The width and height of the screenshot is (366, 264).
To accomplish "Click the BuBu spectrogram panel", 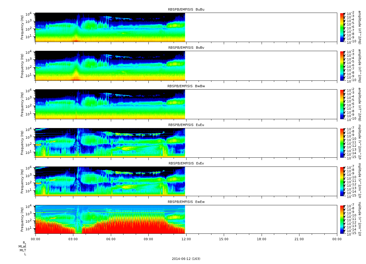I will (186, 27).
